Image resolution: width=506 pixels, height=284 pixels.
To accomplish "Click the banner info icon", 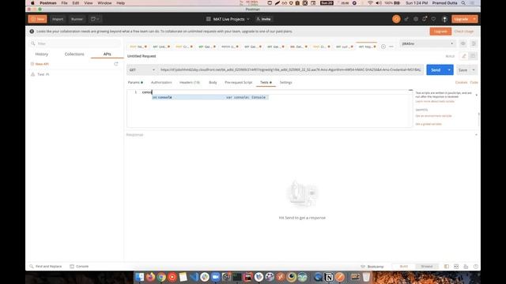I will point(32,32).
